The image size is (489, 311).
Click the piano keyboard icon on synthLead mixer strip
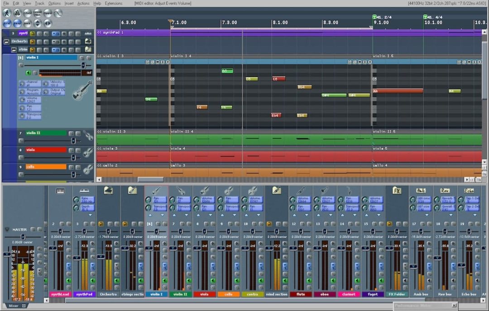coord(61,191)
